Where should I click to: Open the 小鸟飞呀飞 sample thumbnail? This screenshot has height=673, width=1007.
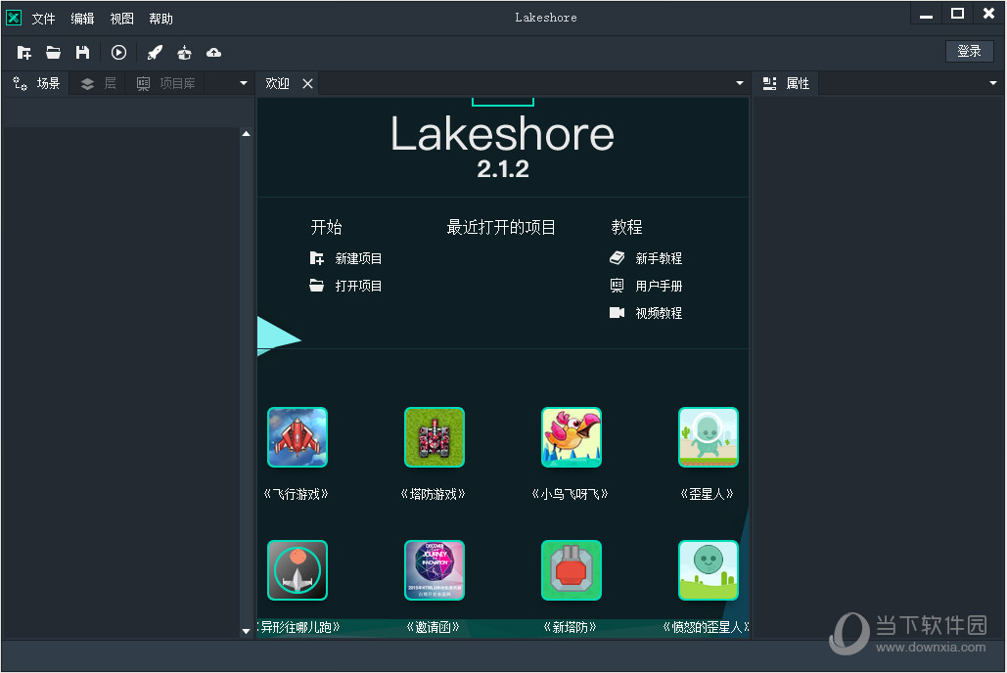572,437
